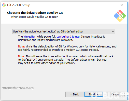Close the Git 2.21.0 Setup window
This screenshot has height=101, width=129.
[122, 5]
